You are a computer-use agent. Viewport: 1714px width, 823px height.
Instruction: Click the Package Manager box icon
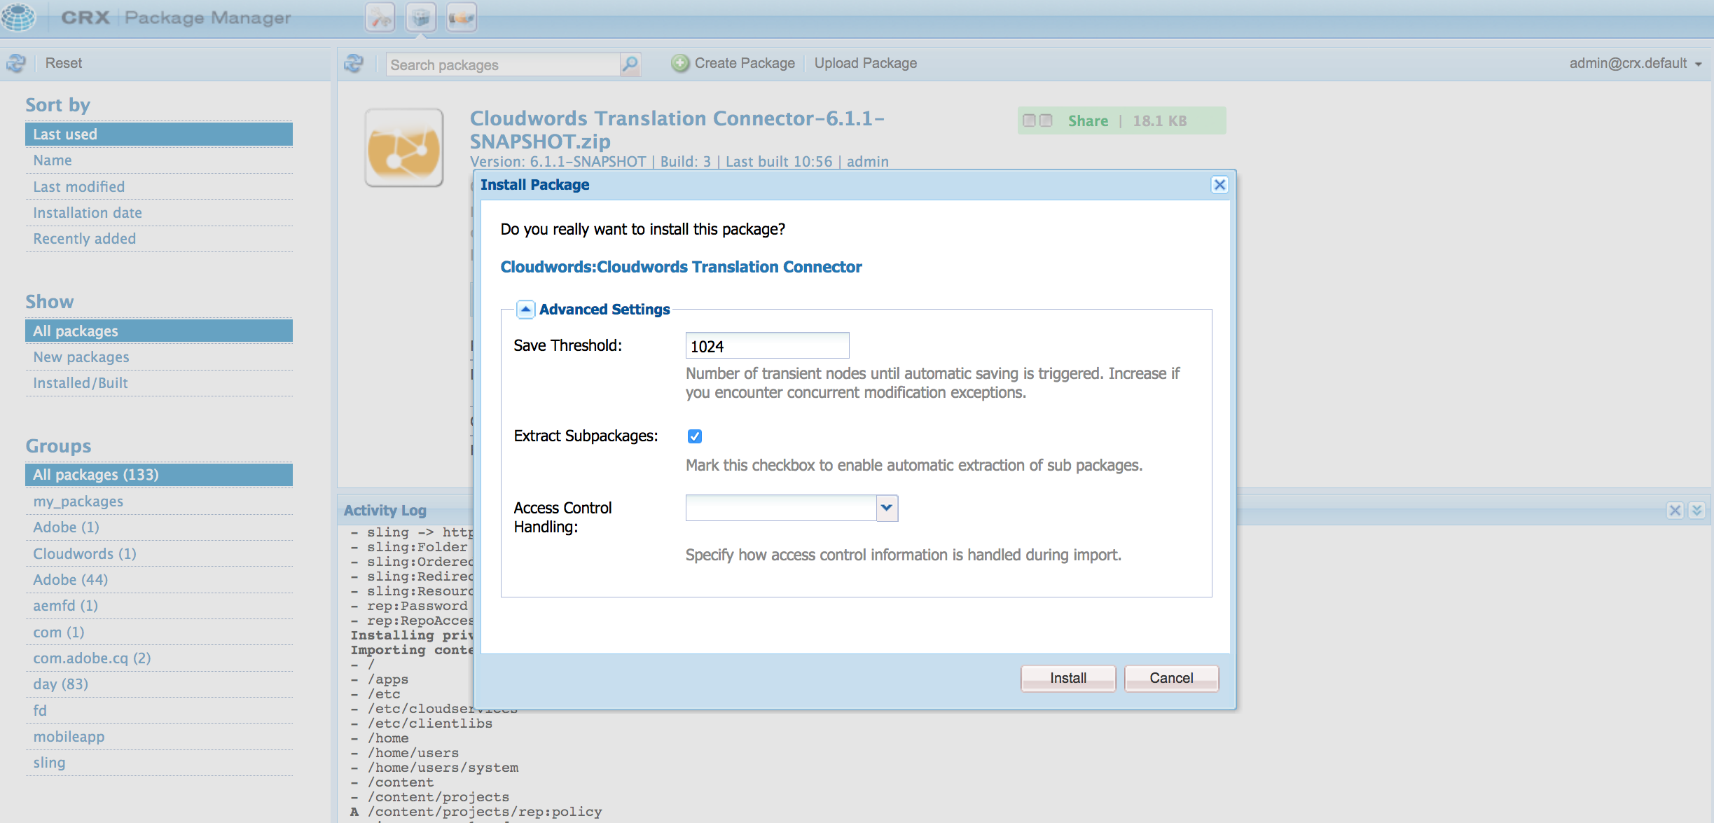pos(420,18)
